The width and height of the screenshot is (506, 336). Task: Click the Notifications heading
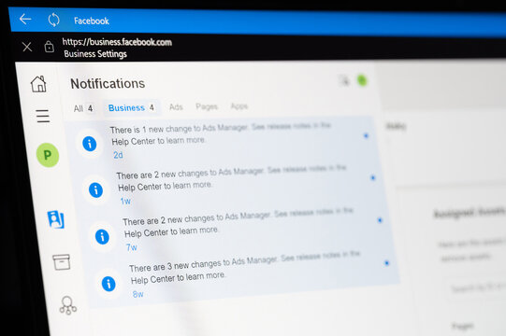point(108,84)
